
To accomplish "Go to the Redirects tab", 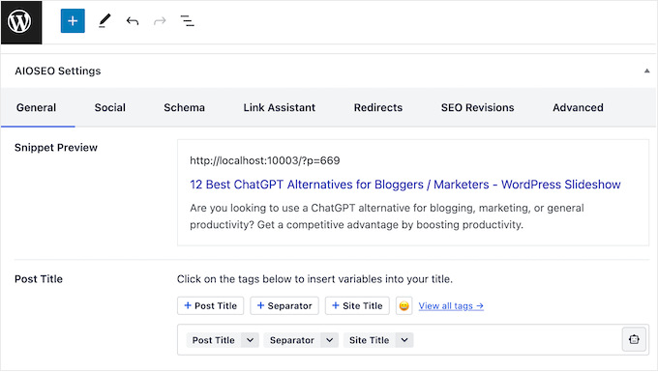I will pyautogui.click(x=378, y=107).
